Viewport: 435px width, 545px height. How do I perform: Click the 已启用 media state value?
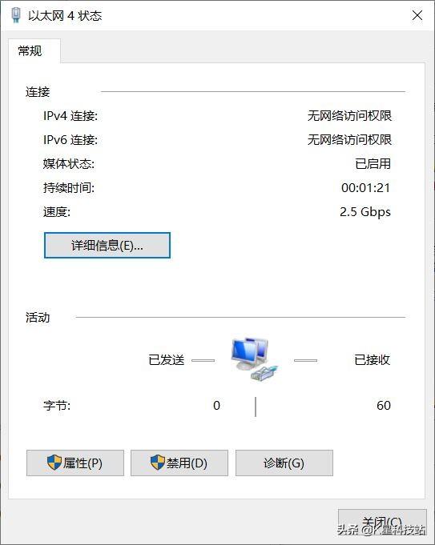(x=373, y=164)
